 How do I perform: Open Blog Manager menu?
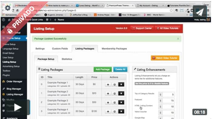coord(14,89)
